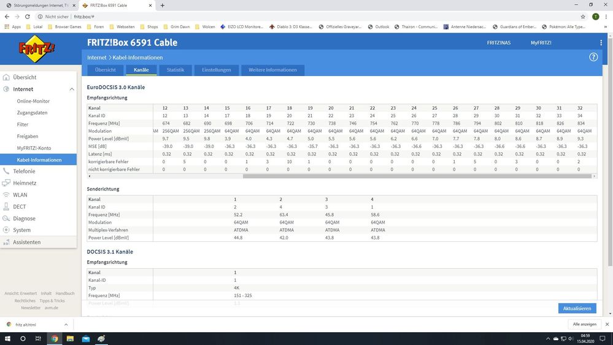Image resolution: width=613 pixels, height=345 pixels.
Task: Open Filter in sidebar
Action: click(23, 125)
